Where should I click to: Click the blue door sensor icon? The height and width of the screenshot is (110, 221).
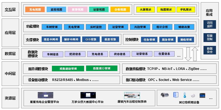click(x=176, y=95)
